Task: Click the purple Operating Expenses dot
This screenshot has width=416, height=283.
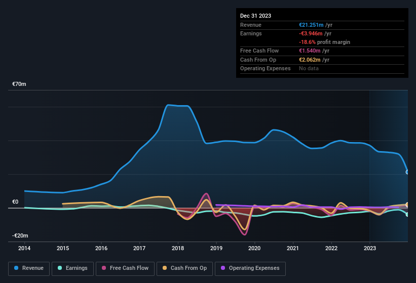Action: [223, 268]
